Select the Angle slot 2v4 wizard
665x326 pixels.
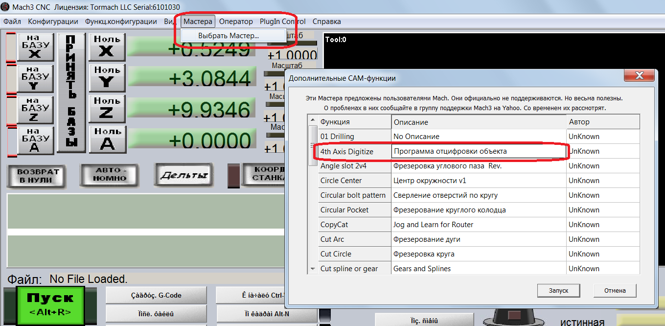(x=355, y=166)
